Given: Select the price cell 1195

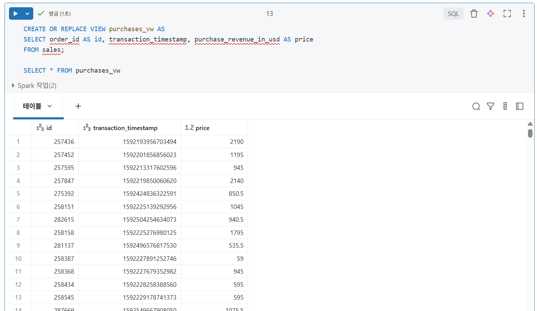Looking at the screenshot, I should click(214, 155).
